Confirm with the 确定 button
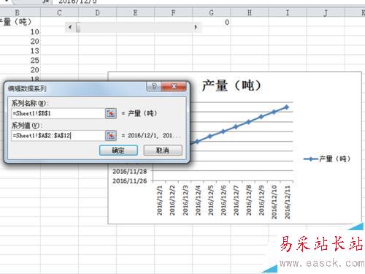The height and width of the screenshot is (274, 365). pos(118,151)
